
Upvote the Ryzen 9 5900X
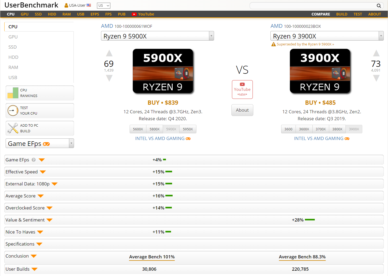[109, 53]
